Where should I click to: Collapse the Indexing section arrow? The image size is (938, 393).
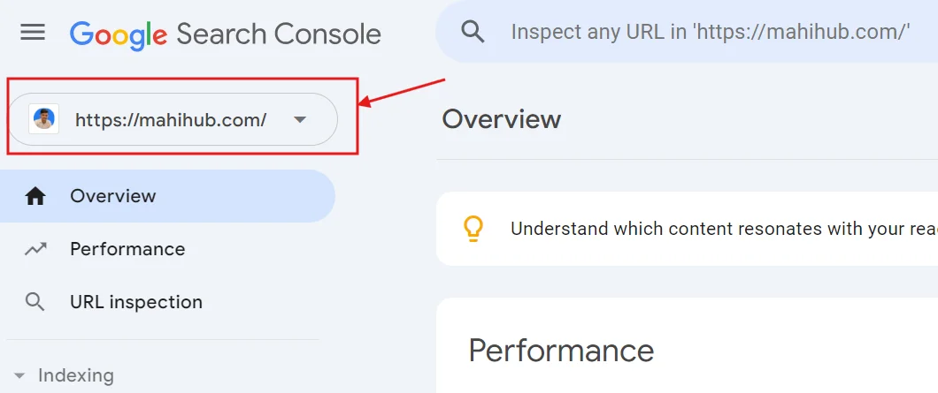click(19, 376)
